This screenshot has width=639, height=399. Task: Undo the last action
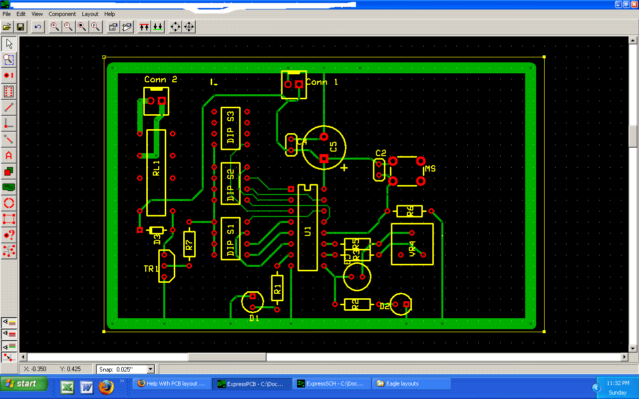click(38, 27)
